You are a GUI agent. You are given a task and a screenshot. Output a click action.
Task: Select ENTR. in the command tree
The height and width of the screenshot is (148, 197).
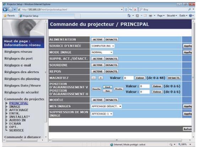[14, 113]
